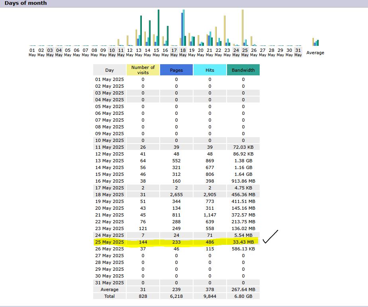368x307 pixels.
Task: Click the '11 May 2025' row label
Action: coord(110,147)
